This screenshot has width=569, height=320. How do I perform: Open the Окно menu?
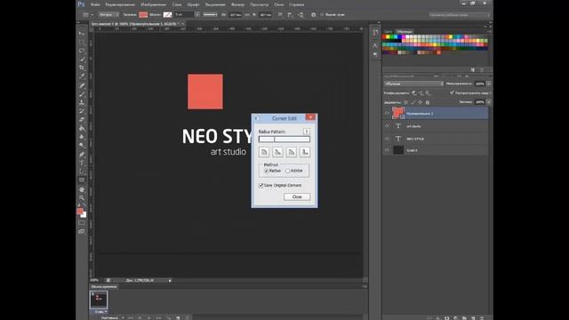(x=279, y=4)
